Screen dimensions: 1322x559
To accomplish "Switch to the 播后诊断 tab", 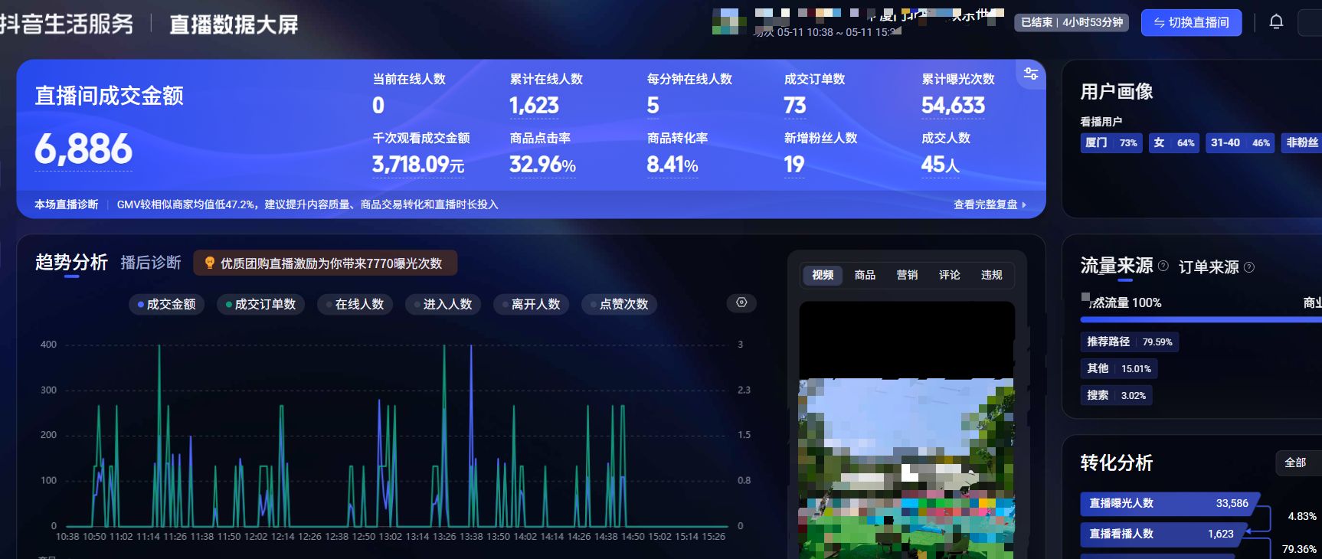I will coord(151,263).
